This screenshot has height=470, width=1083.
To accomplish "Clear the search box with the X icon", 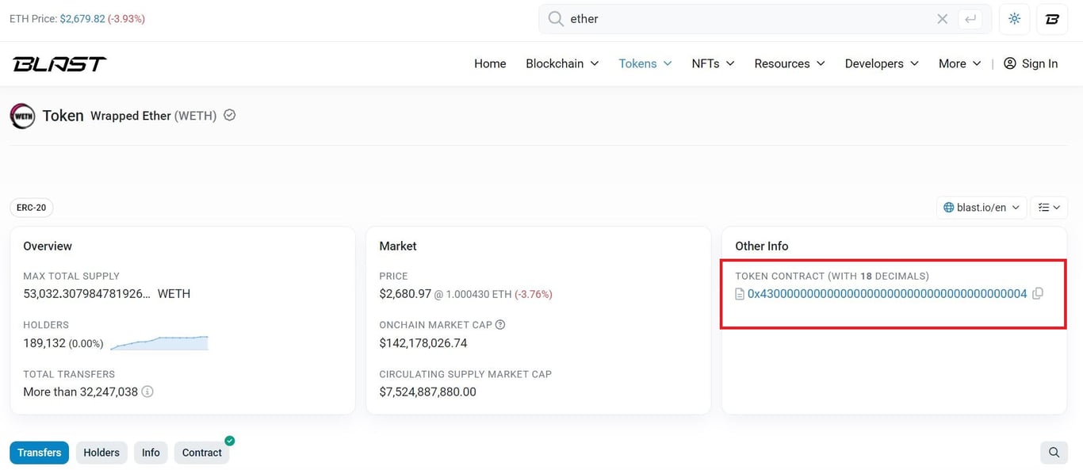I will [942, 18].
